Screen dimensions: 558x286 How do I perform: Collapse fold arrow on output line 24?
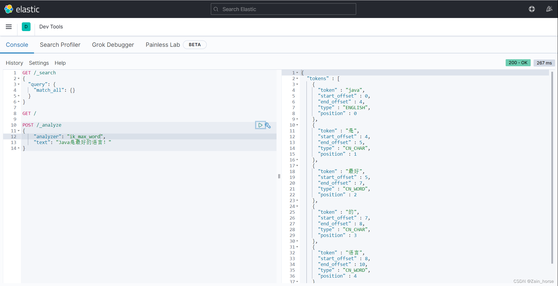point(297,206)
